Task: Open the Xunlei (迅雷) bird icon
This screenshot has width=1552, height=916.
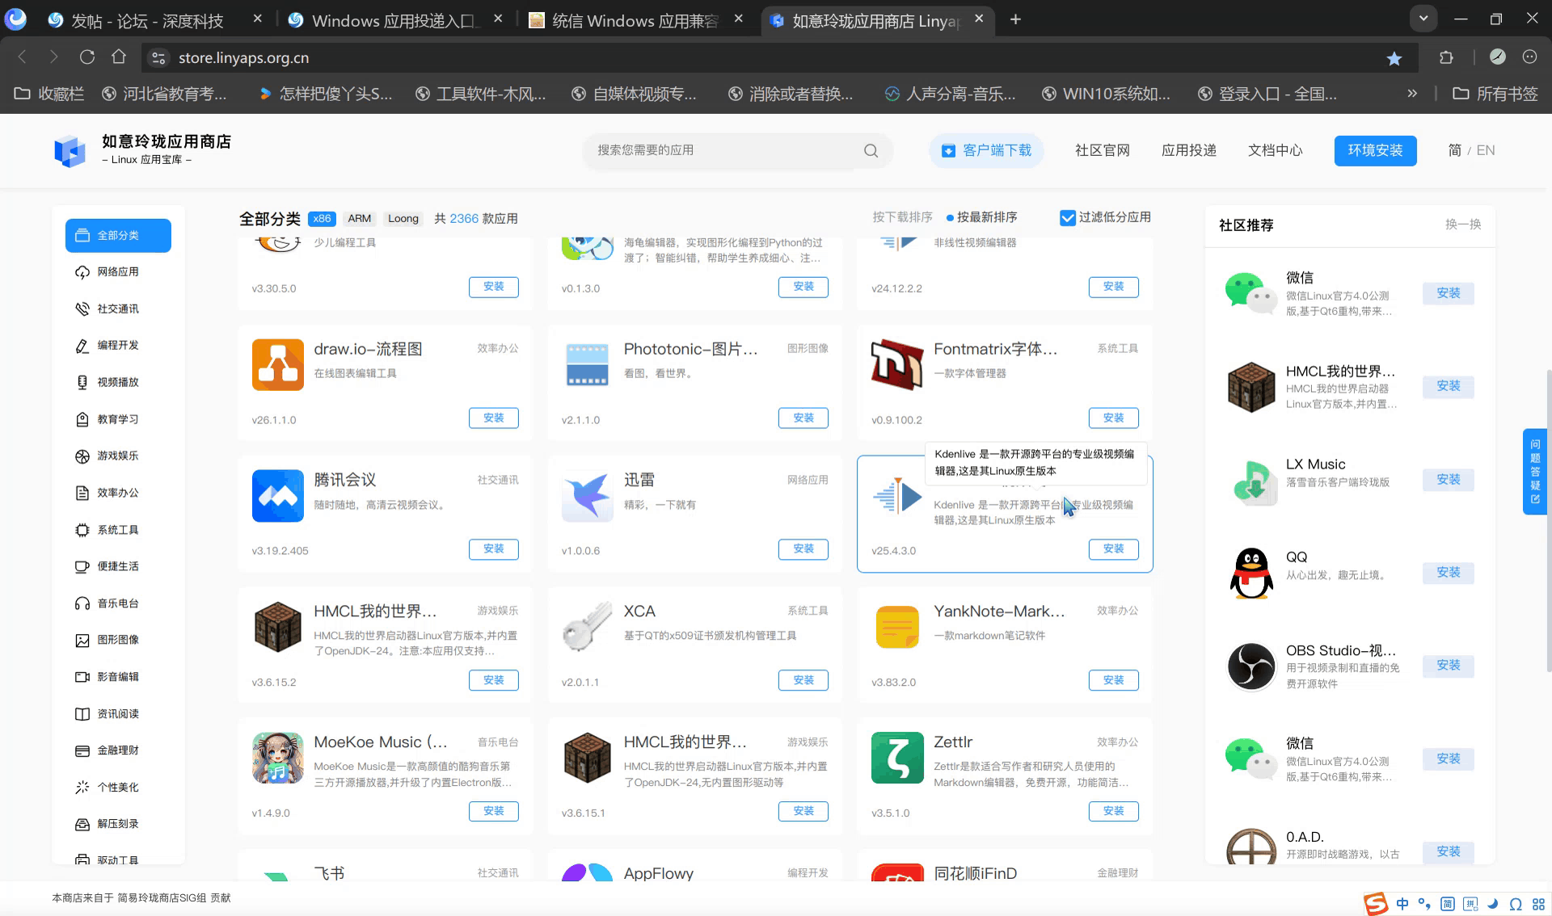Action: (587, 495)
